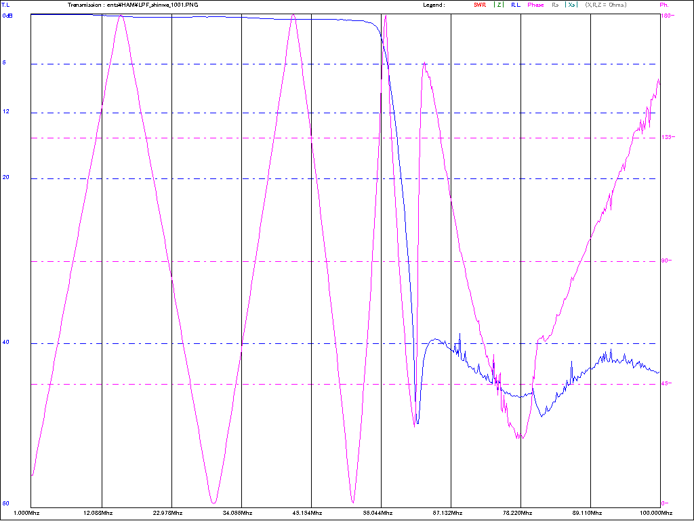The image size is (694, 521).
Task: Click the Transmission file name title text
Action: 133,5
